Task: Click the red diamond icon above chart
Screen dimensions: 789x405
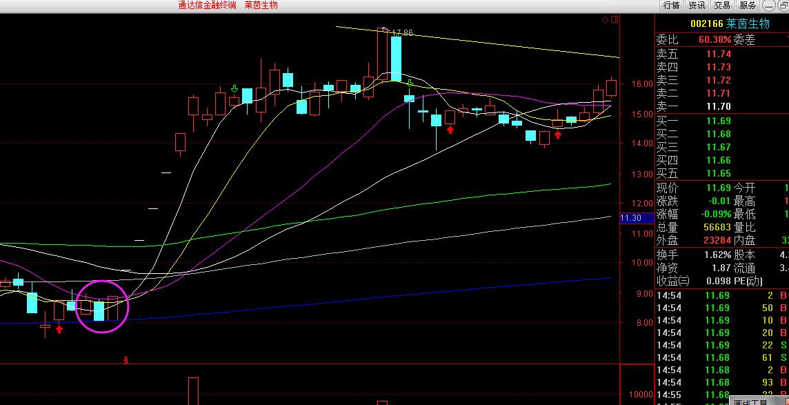Action: pyautogui.click(x=605, y=19)
